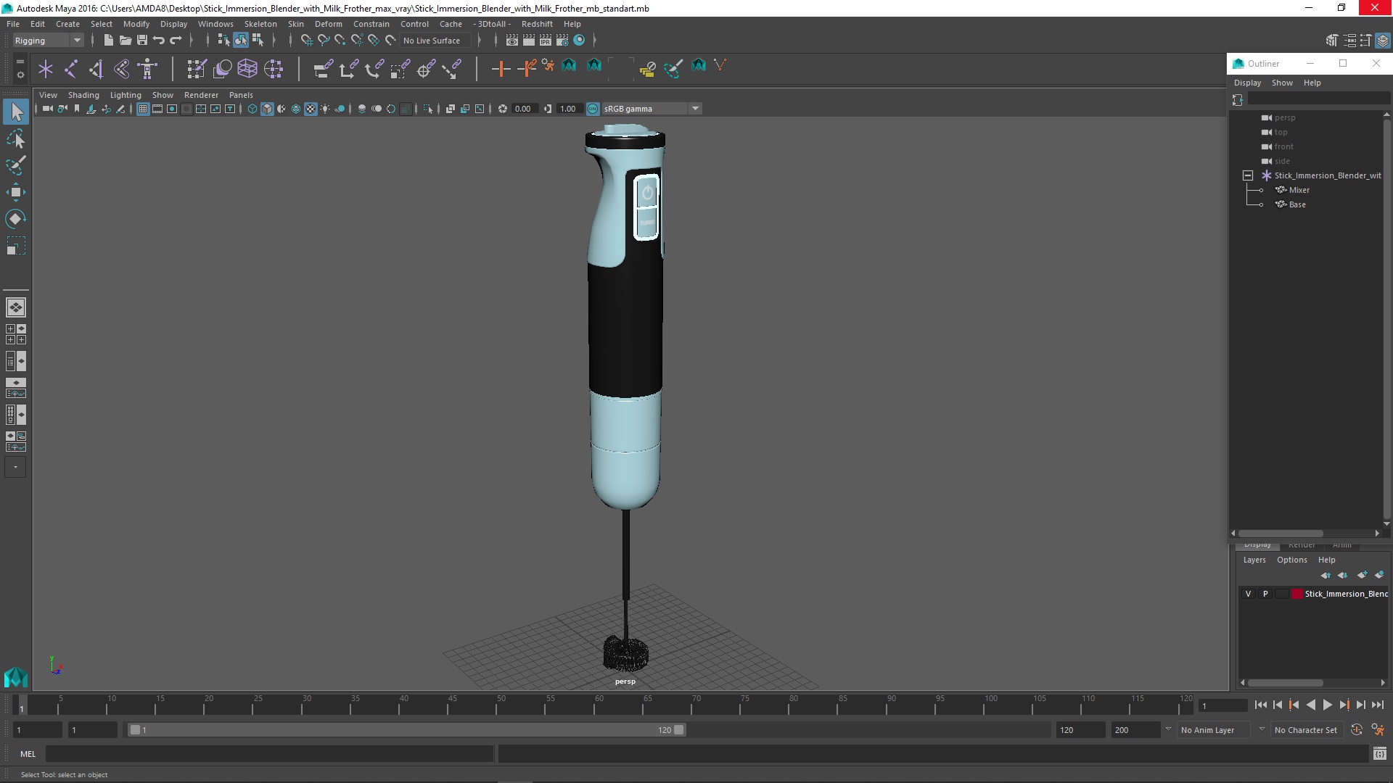Viewport: 1393px width, 783px height.
Task: Click the New Scene icon
Action: tap(108, 41)
